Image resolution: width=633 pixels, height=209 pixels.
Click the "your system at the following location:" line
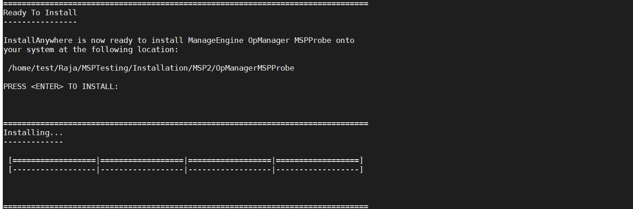pyautogui.click(x=91, y=49)
